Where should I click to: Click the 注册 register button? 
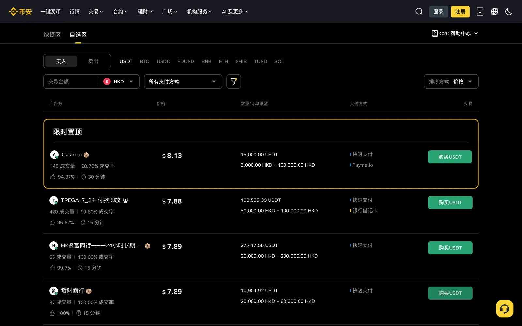click(460, 12)
